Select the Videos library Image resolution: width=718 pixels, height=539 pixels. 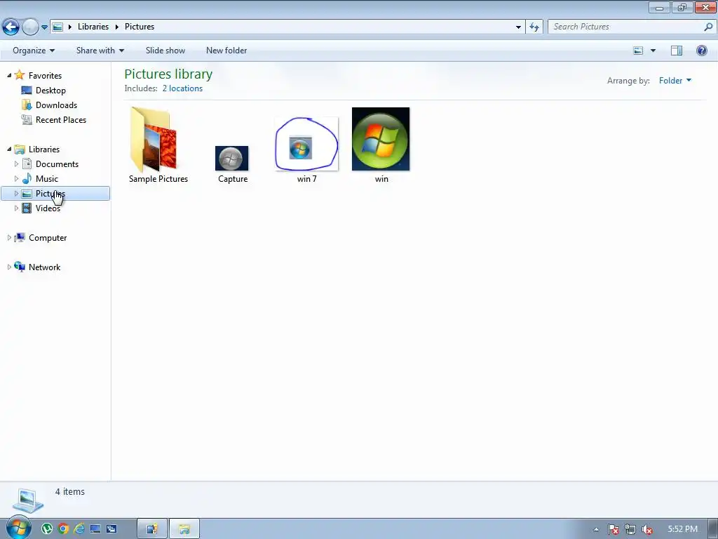click(x=48, y=208)
